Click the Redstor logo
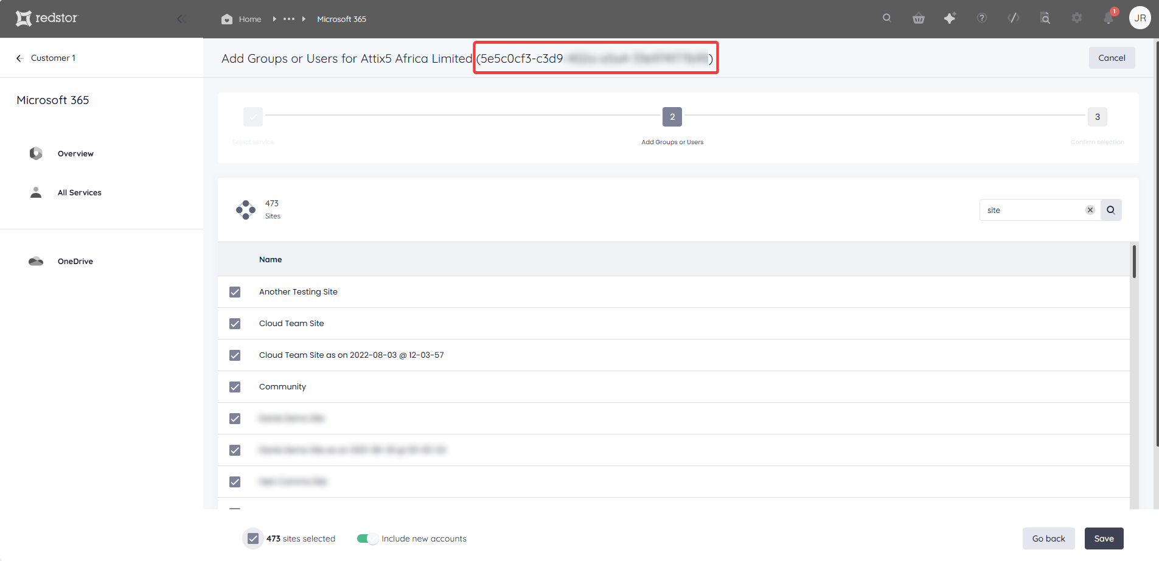 tap(47, 18)
